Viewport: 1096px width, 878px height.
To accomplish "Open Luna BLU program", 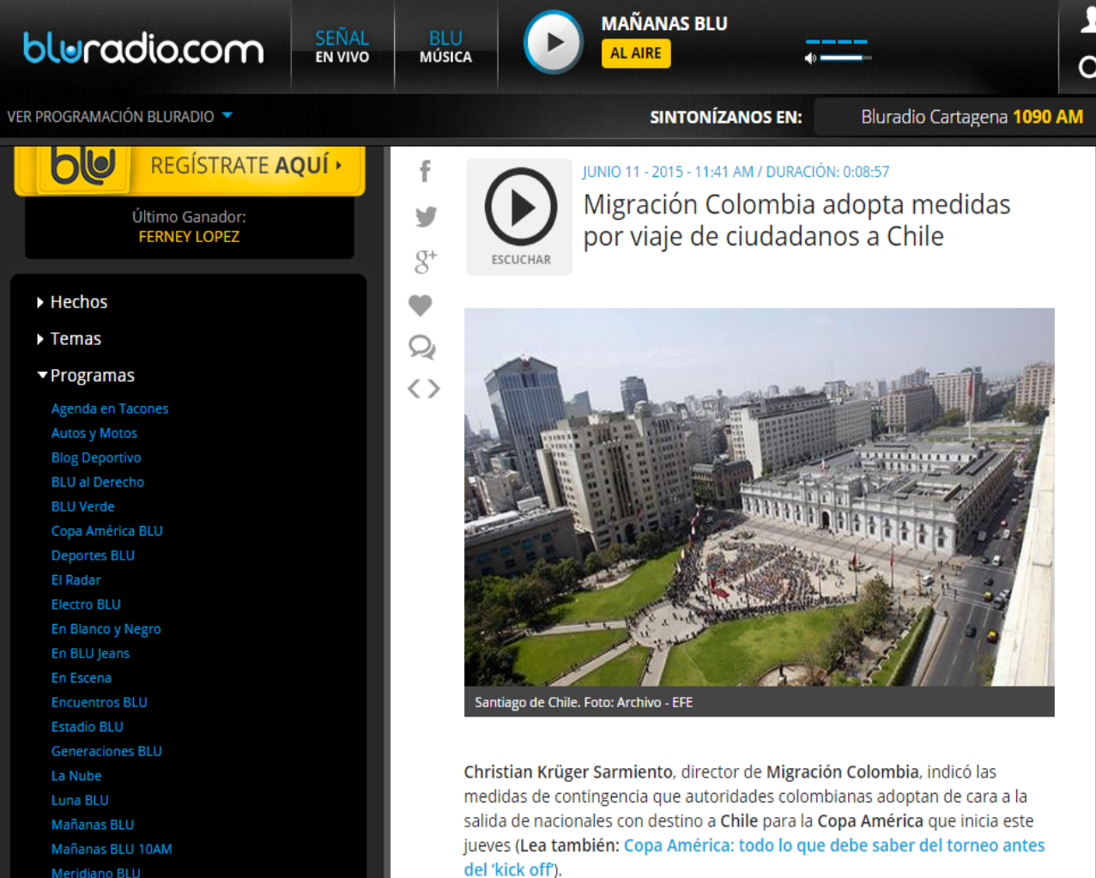I will 80,800.
